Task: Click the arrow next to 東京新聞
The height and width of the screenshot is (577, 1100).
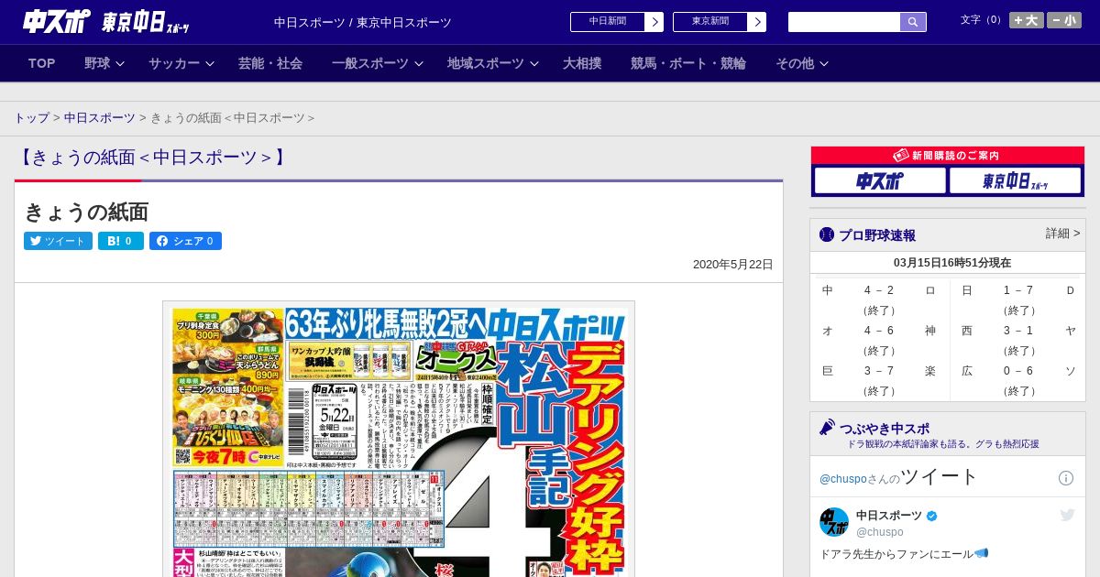Action: [757, 22]
